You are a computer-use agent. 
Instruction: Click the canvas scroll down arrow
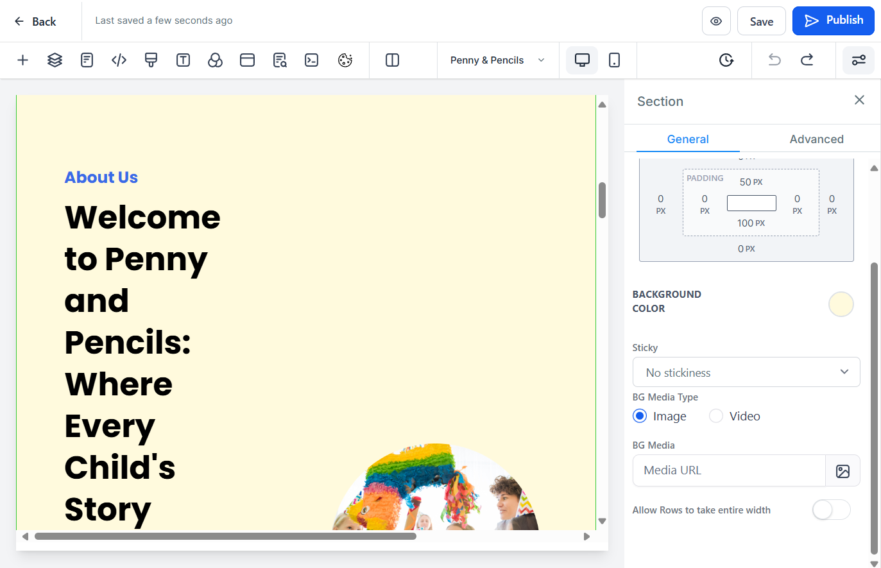point(602,521)
